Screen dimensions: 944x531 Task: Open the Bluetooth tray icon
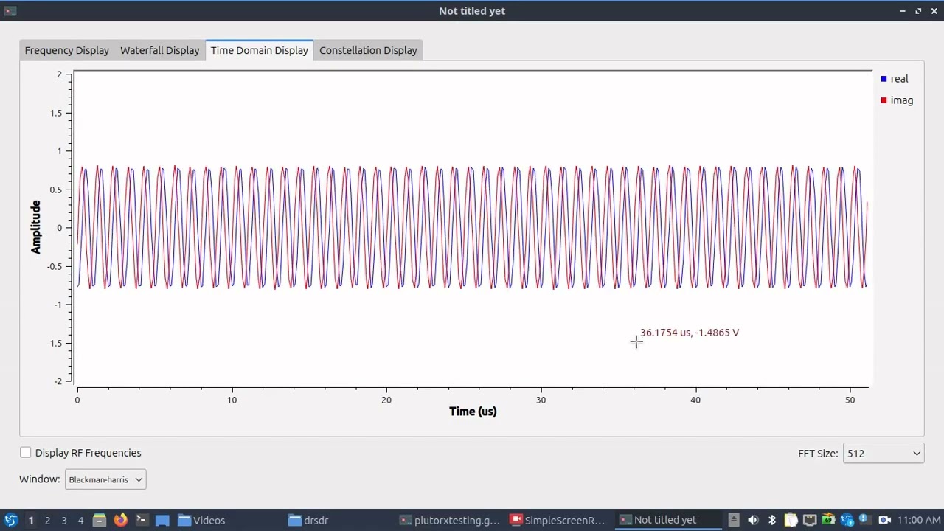pos(772,520)
